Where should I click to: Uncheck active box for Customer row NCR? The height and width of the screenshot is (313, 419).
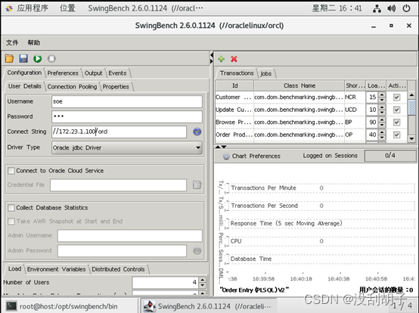(x=397, y=98)
